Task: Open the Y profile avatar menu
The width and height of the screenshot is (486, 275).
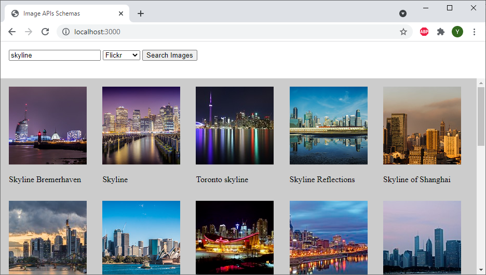Action: [x=457, y=32]
